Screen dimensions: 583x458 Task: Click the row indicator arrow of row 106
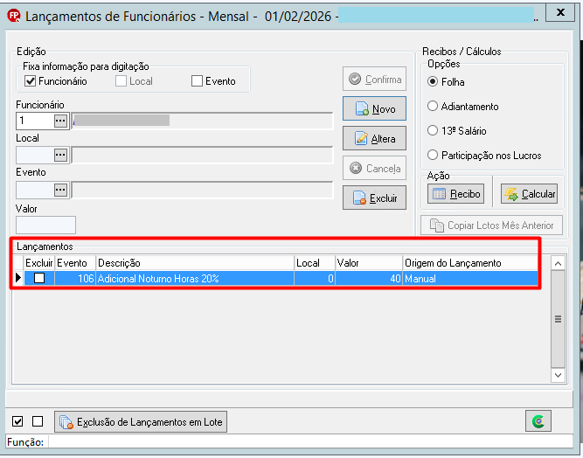coord(18,278)
